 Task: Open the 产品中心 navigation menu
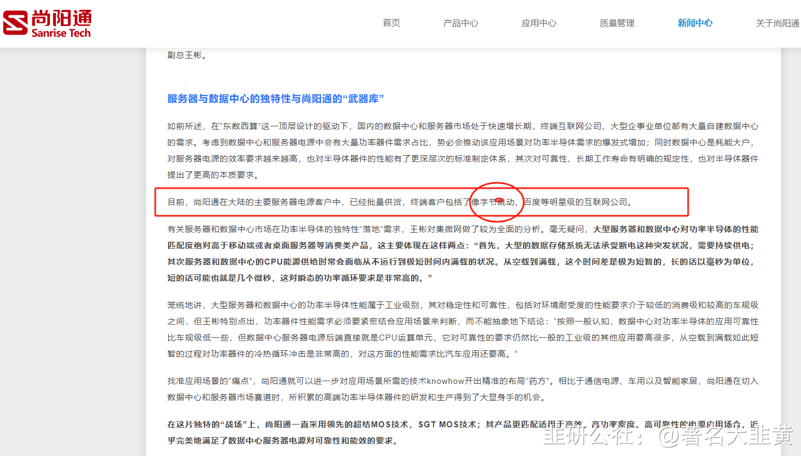(461, 23)
